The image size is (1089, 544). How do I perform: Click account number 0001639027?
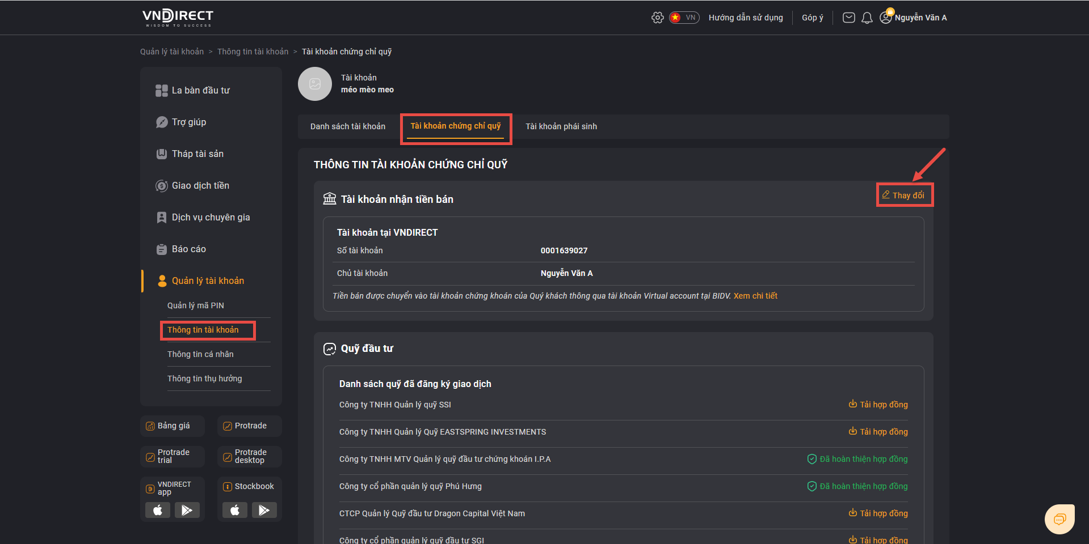click(564, 250)
